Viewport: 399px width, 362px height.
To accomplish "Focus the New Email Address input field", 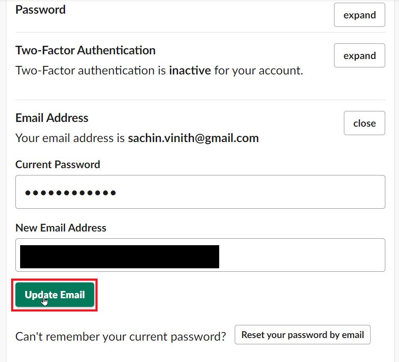I will pyautogui.click(x=300, y=255).
